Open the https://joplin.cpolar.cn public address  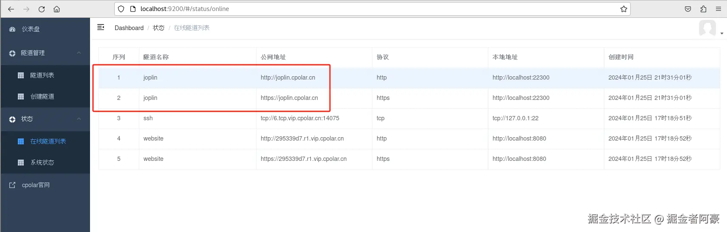[x=289, y=98]
